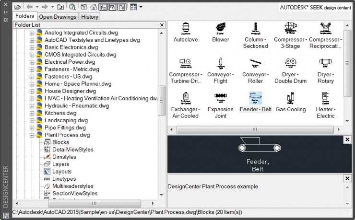
Task: Select Layouts in the tree
Action: (x=62, y=172)
